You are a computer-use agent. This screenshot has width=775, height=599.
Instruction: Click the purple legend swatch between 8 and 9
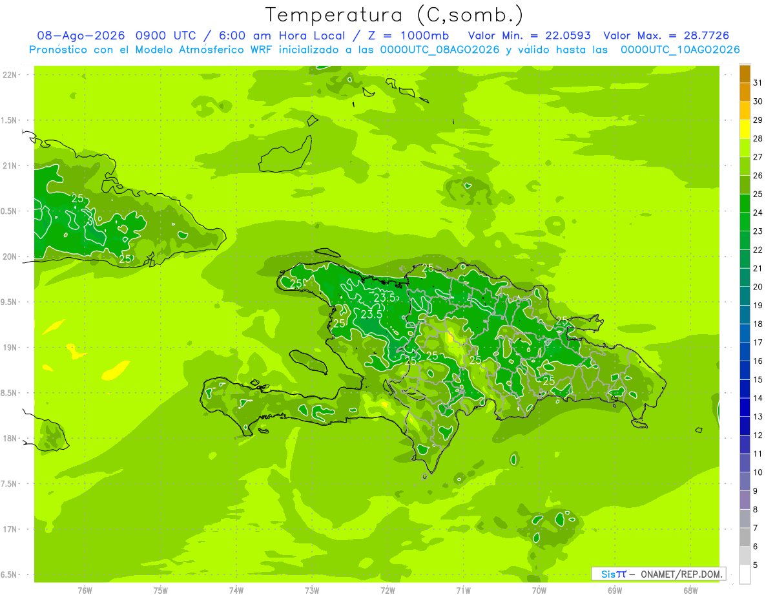point(745,500)
